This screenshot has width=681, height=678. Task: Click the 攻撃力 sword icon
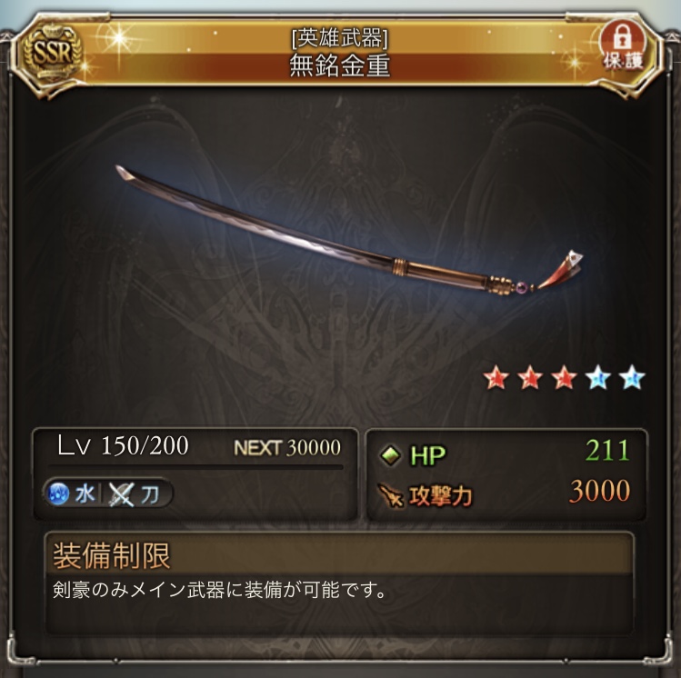click(x=390, y=494)
